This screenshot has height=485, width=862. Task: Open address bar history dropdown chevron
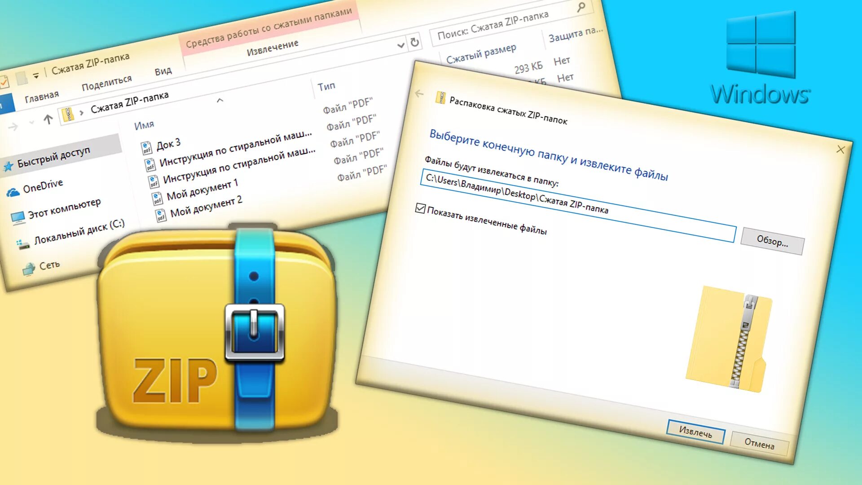(x=400, y=45)
